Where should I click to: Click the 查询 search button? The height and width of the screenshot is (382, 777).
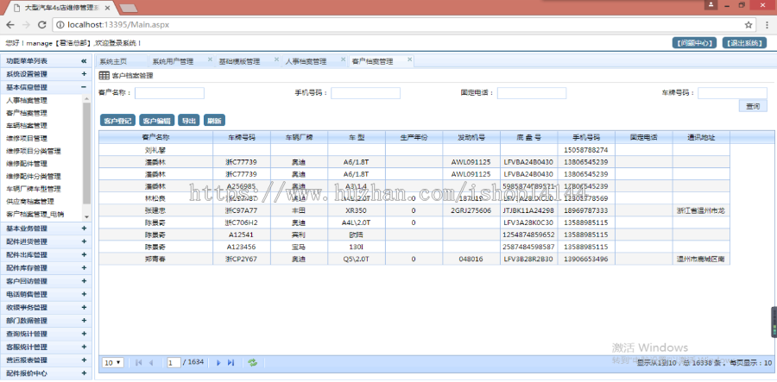pos(752,106)
